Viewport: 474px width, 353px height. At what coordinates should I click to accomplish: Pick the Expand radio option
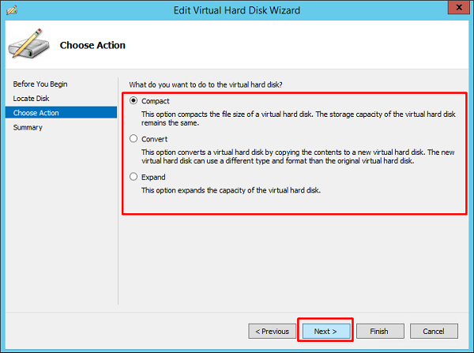point(134,177)
